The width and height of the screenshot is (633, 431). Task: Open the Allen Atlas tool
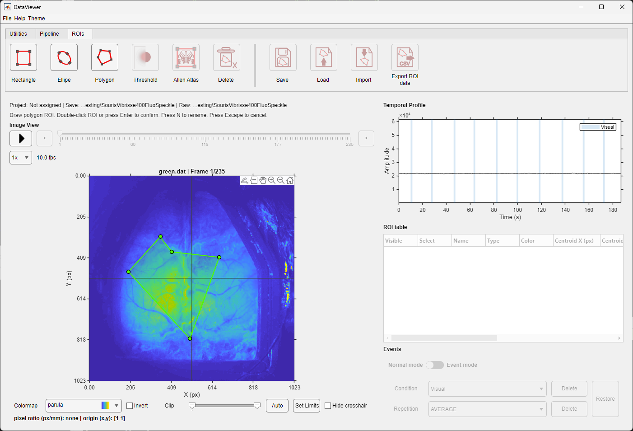(186, 57)
